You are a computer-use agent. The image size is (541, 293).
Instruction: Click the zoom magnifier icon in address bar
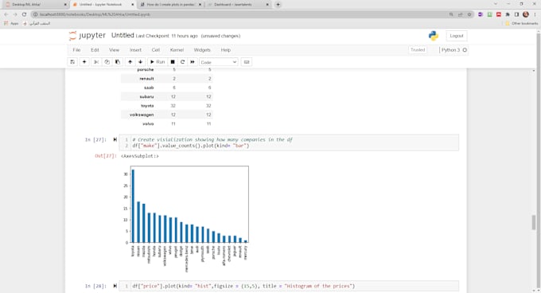click(x=451, y=14)
